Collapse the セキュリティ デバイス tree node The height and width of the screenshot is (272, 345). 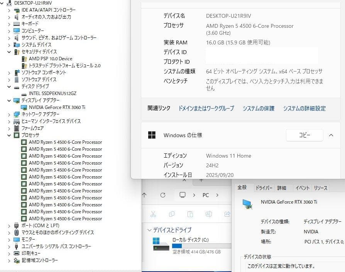[10, 51]
